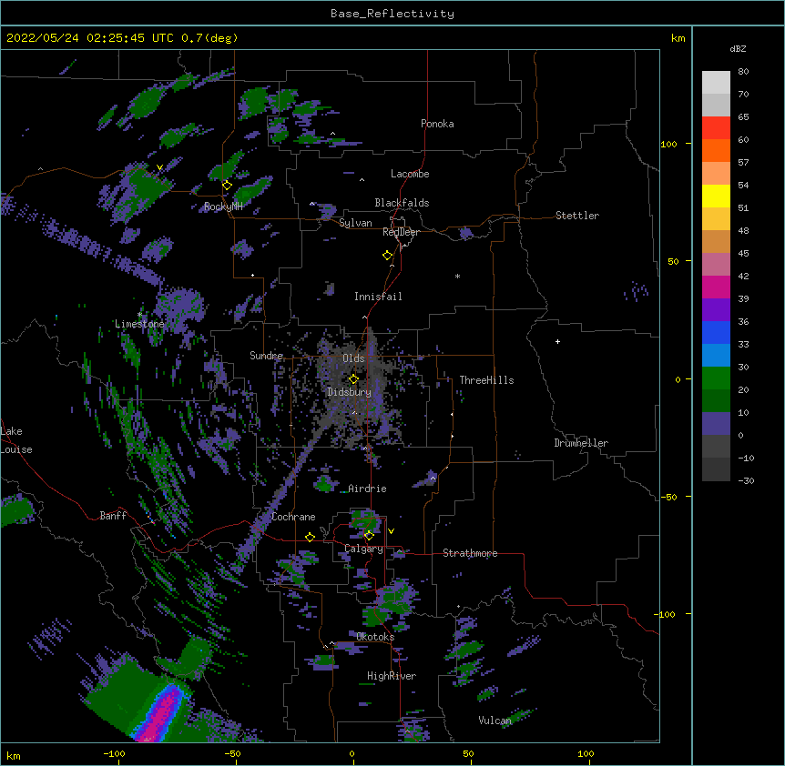Click the yellow diamond marker between Olds and Didsbury
This screenshot has height=766, width=785.
[x=353, y=379]
